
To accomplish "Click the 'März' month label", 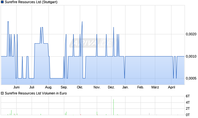I will (155, 87).
